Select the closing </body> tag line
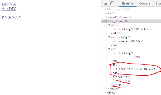This screenshot has width=161, height=95. coord(114,89)
